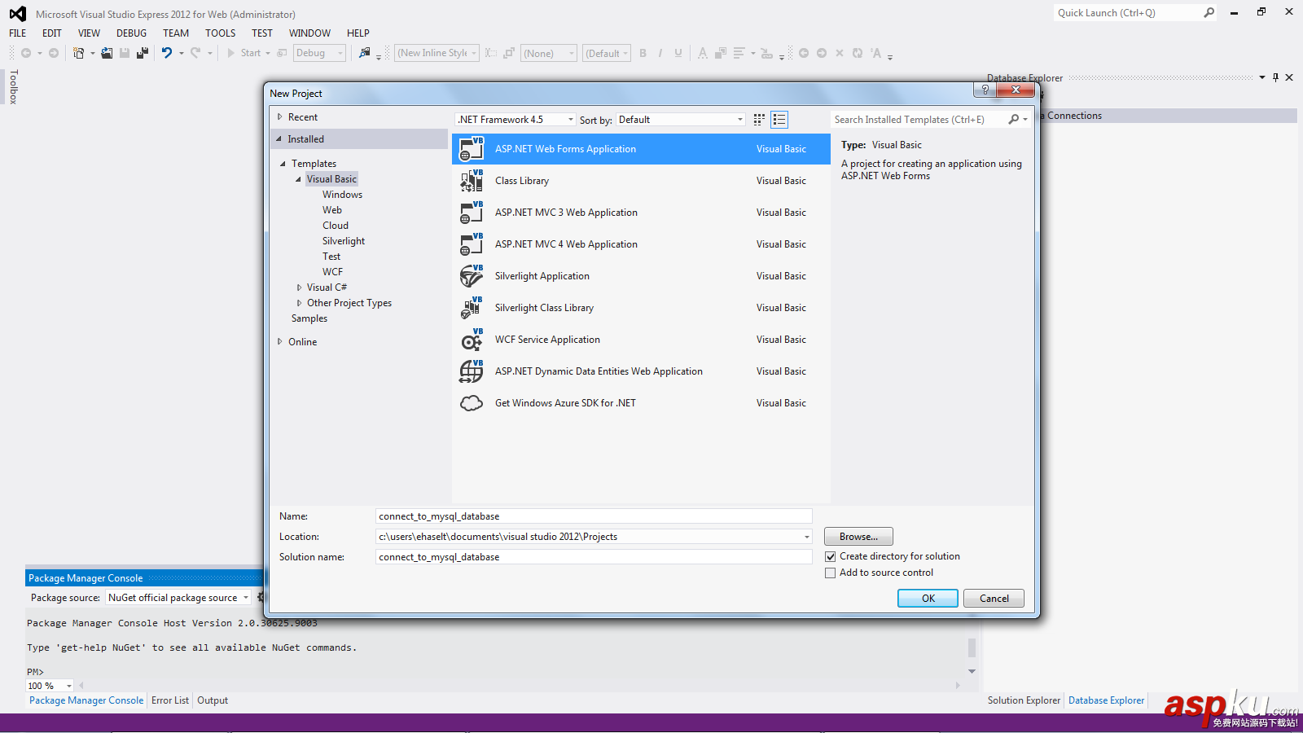Click the Navigate Backward toolbar icon
This screenshot has height=733, width=1303.
pos(26,53)
